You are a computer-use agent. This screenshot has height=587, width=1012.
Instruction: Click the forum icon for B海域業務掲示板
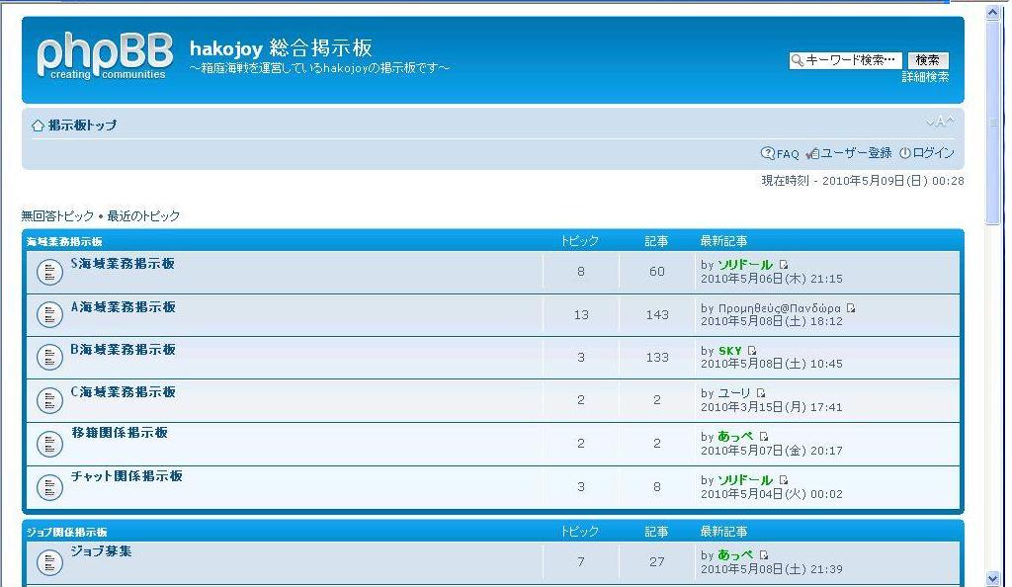click(x=49, y=358)
